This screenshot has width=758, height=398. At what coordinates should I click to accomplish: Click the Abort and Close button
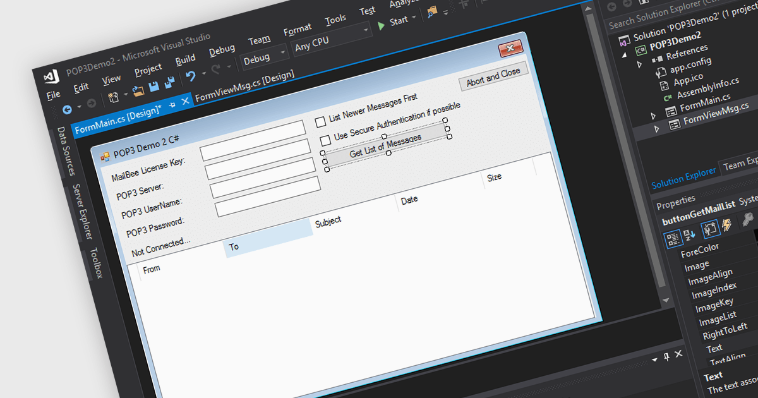493,75
